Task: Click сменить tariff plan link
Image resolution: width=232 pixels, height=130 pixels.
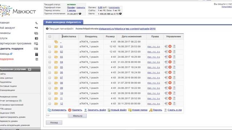Action: click(x=80, y=7)
